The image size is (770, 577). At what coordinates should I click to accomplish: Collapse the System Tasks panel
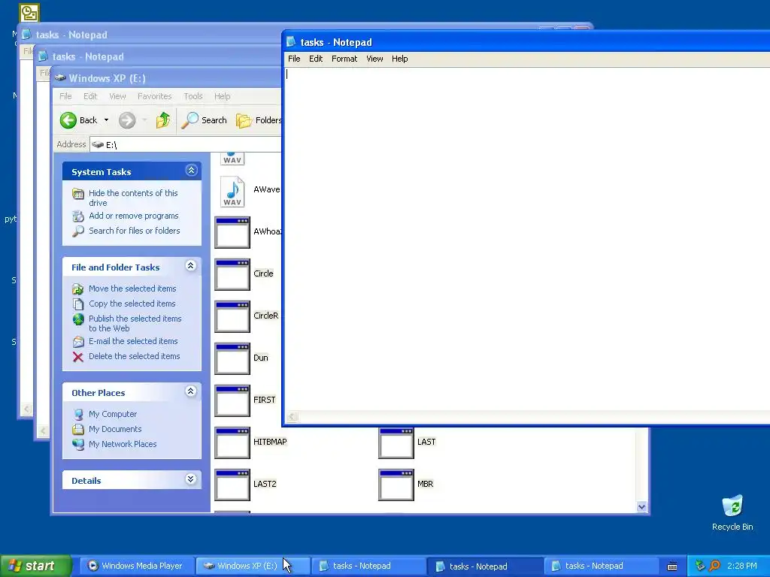click(191, 171)
